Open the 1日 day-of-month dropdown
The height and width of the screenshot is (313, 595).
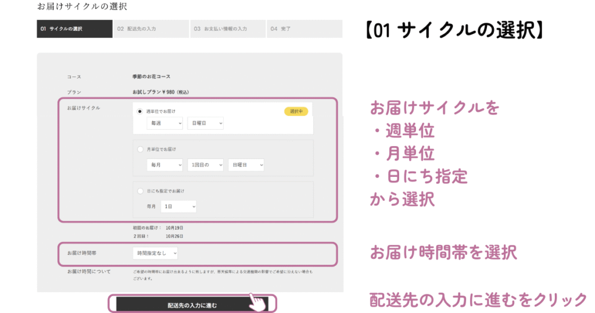(178, 207)
